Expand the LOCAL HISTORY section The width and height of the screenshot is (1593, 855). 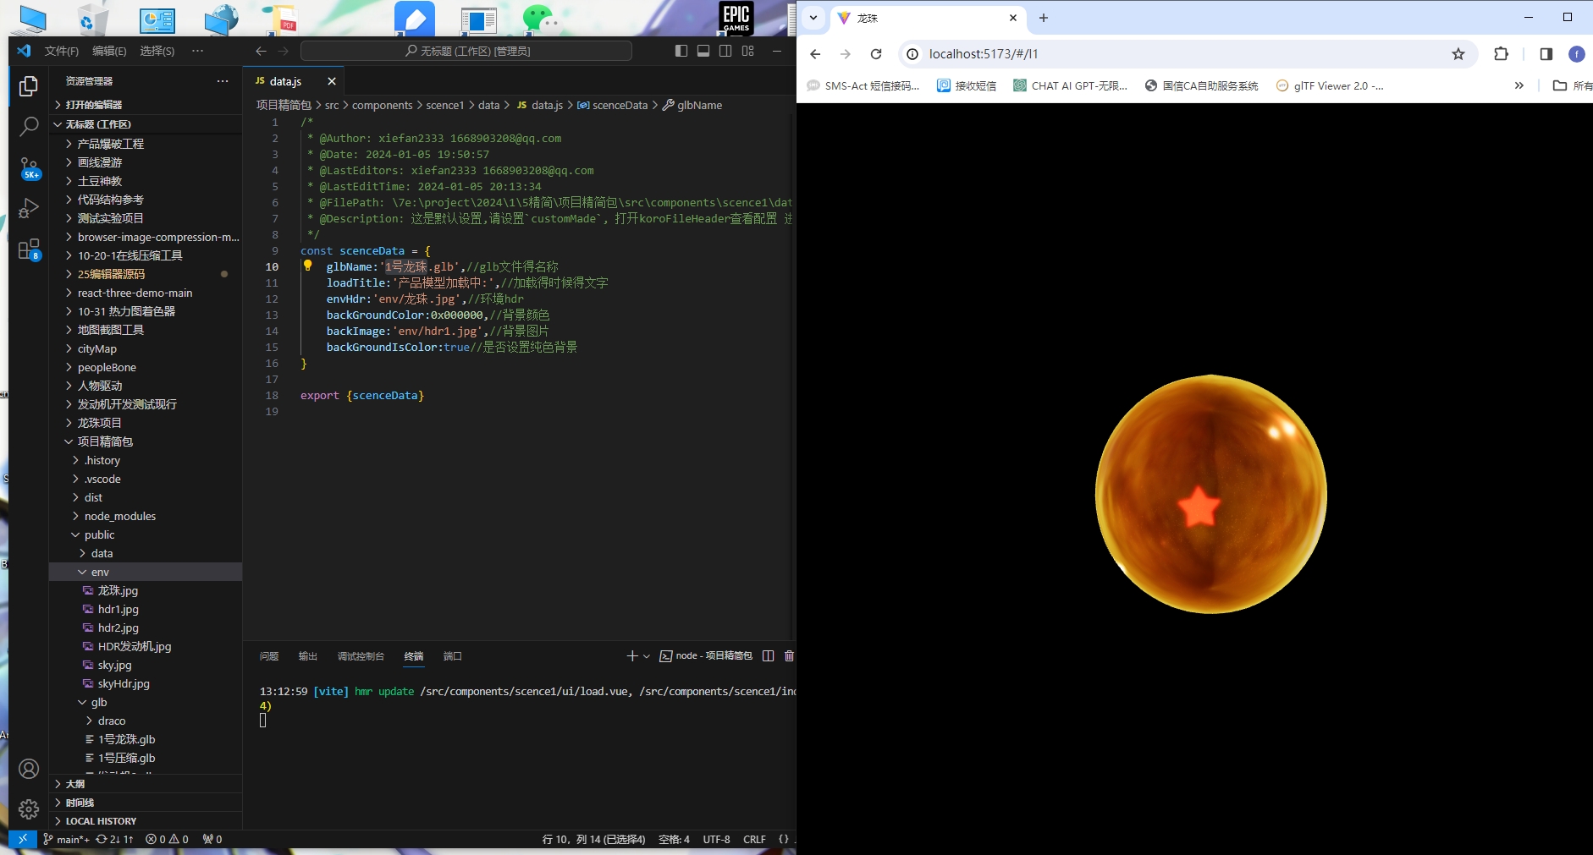pyautogui.click(x=146, y=821)
